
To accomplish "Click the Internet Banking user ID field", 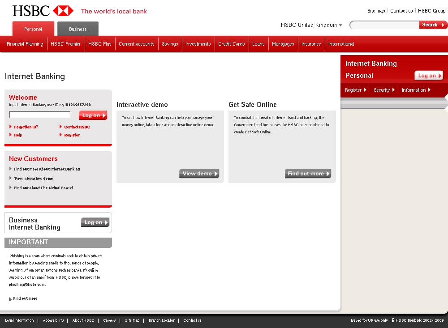I will coord(40,115).
